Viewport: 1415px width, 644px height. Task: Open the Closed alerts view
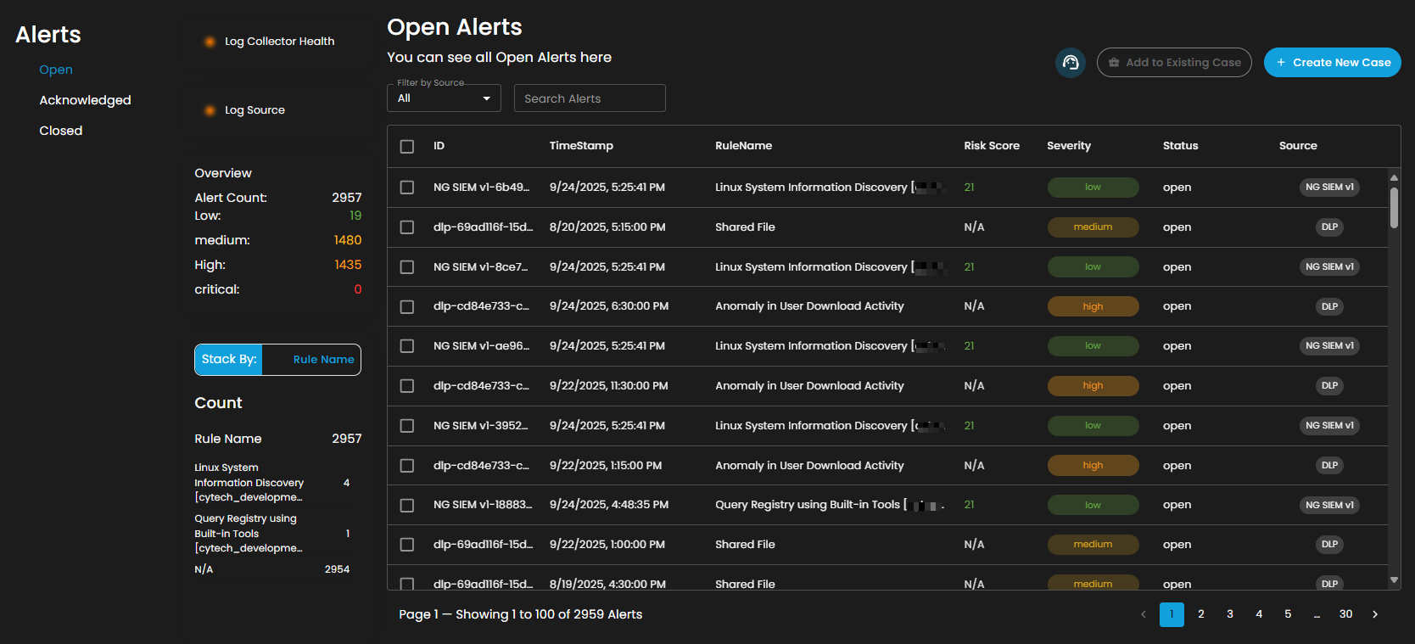(x=61, y=131)
